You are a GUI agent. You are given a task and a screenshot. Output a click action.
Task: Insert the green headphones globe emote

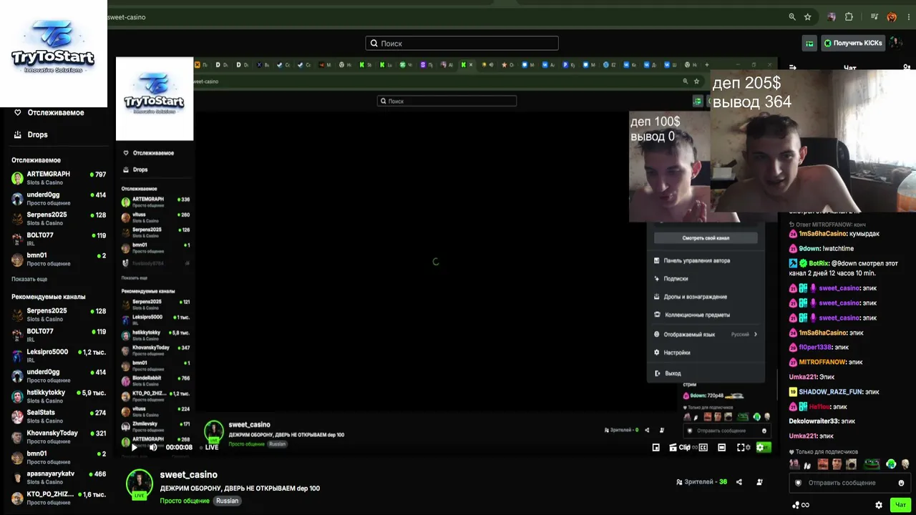(x=891, y=464)
